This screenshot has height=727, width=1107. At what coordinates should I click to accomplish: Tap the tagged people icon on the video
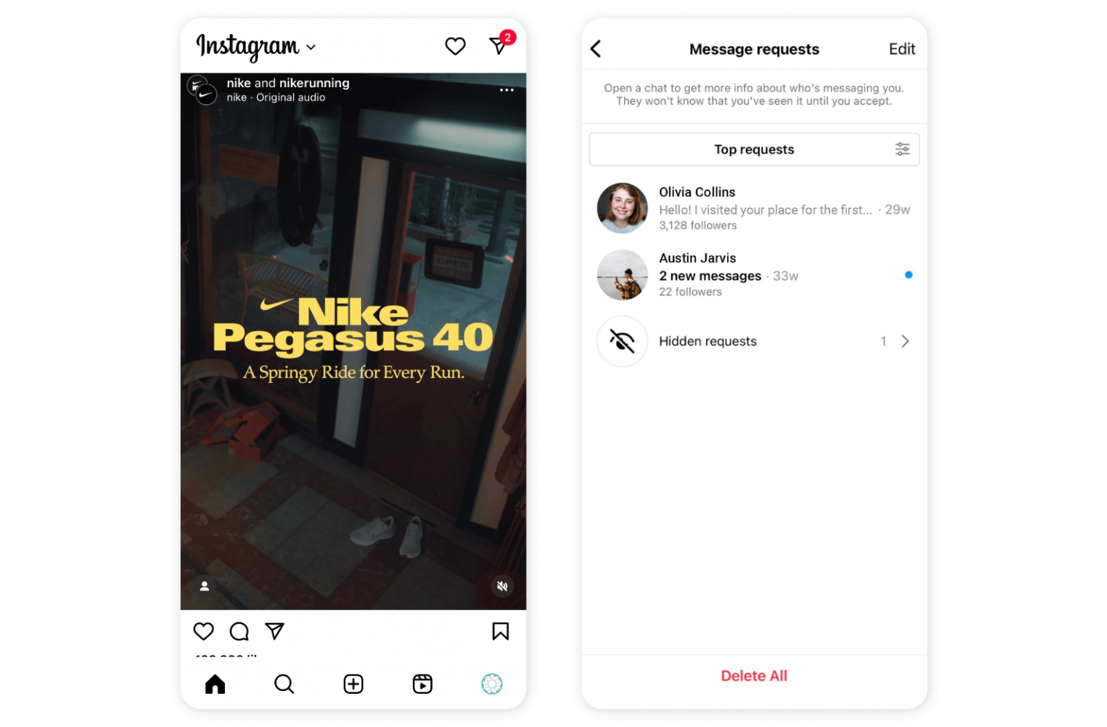pos(204,586)
